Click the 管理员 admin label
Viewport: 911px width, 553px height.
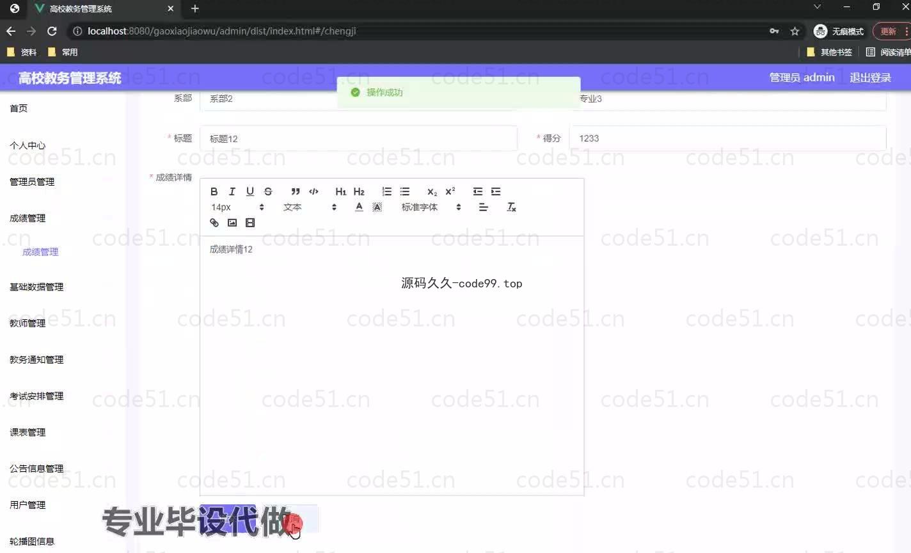coord(802,77)
